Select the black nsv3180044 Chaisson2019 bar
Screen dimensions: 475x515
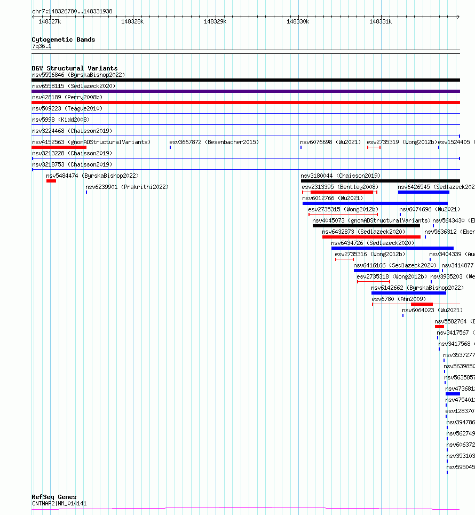tap(381, 181)
